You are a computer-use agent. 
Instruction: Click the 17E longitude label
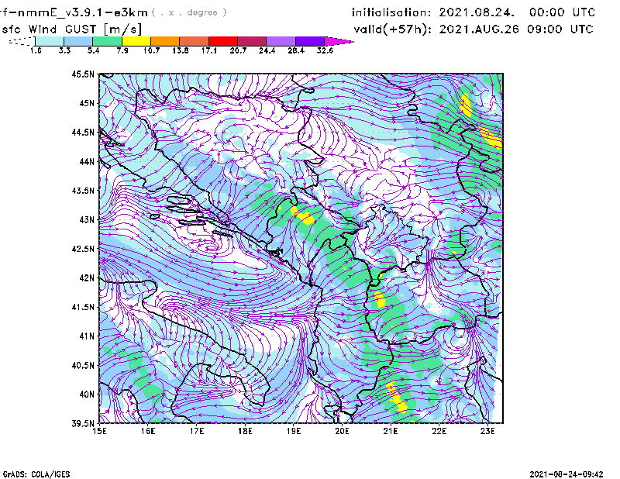[x=197, y=431]
